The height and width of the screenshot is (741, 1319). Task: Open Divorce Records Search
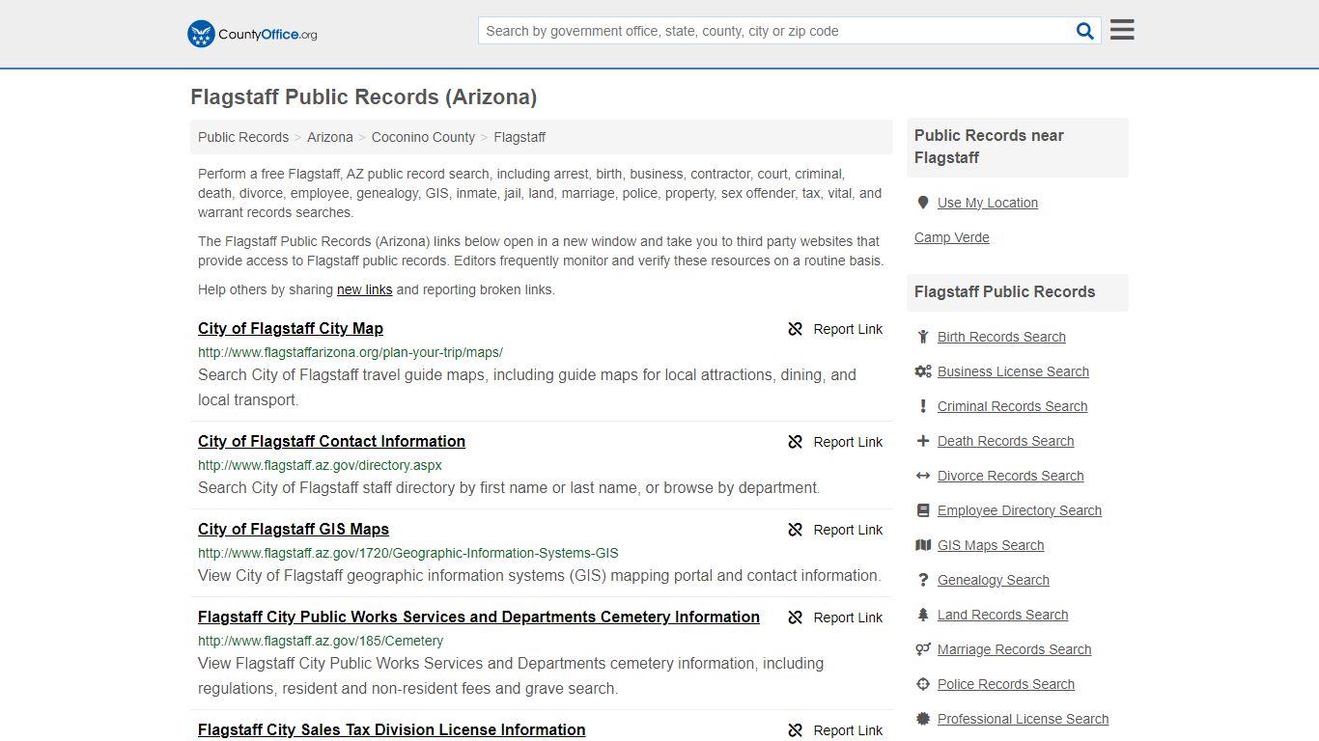(x=1010, y=476)
